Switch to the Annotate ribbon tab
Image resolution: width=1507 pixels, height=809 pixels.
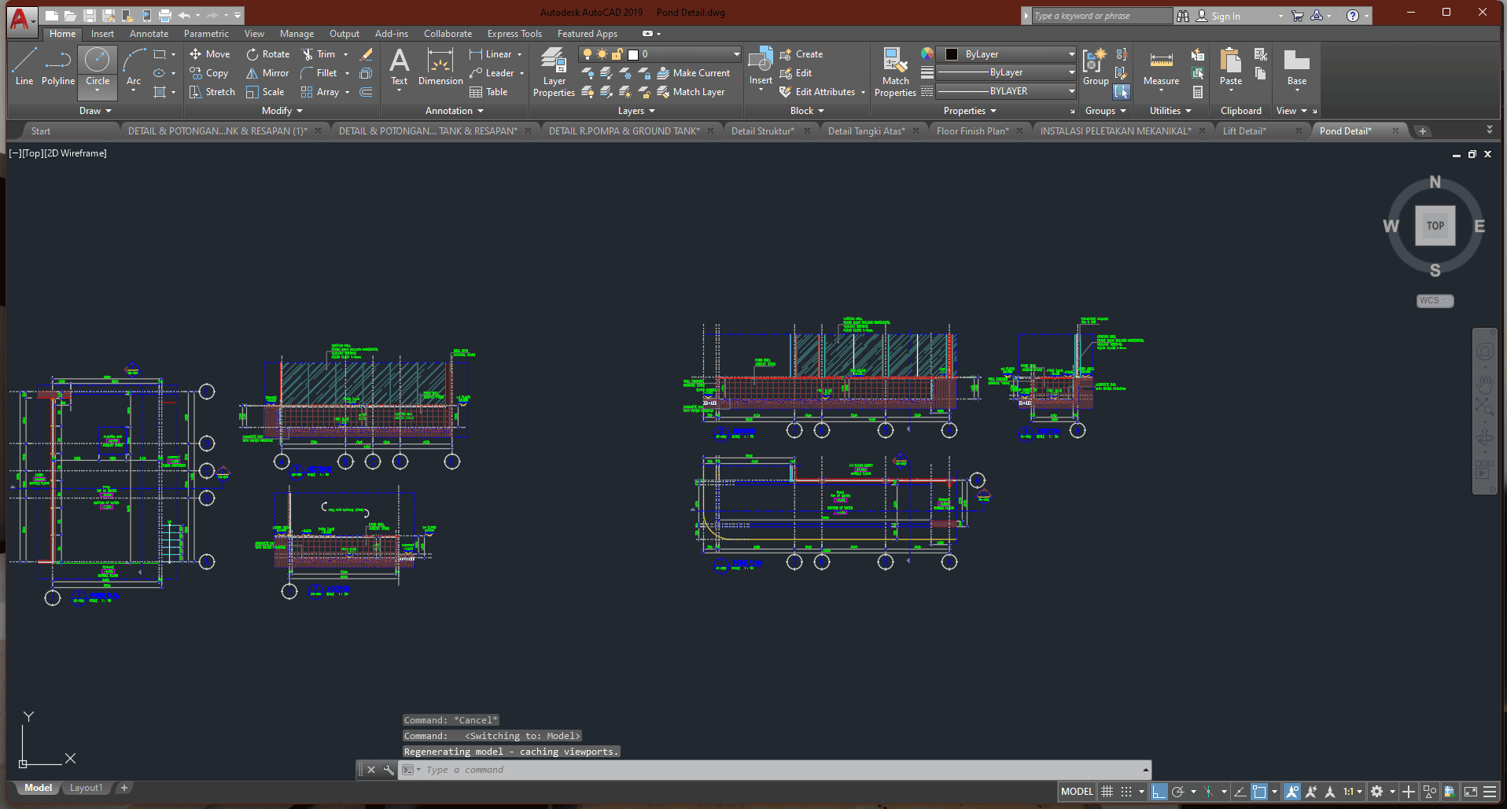[149, 34]
